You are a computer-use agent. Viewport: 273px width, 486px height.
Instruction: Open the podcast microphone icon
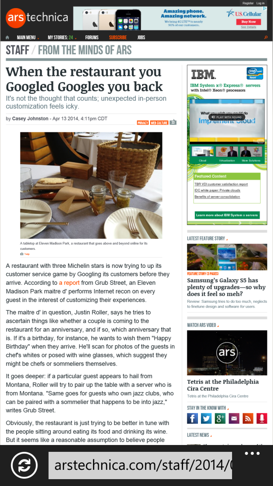262,419
